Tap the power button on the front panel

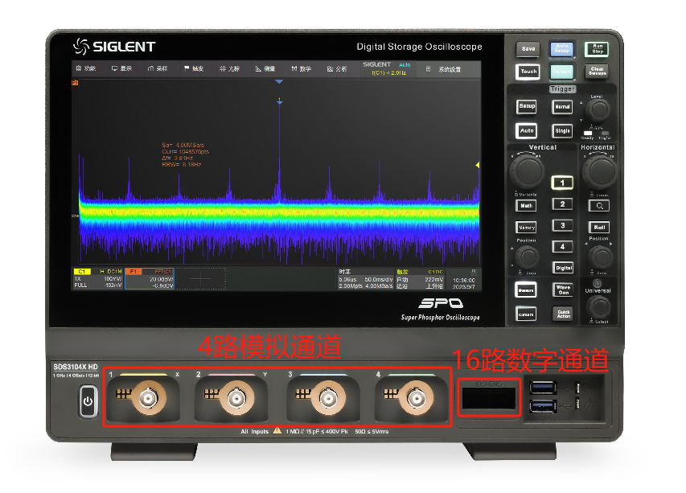[x=88, y=401]
